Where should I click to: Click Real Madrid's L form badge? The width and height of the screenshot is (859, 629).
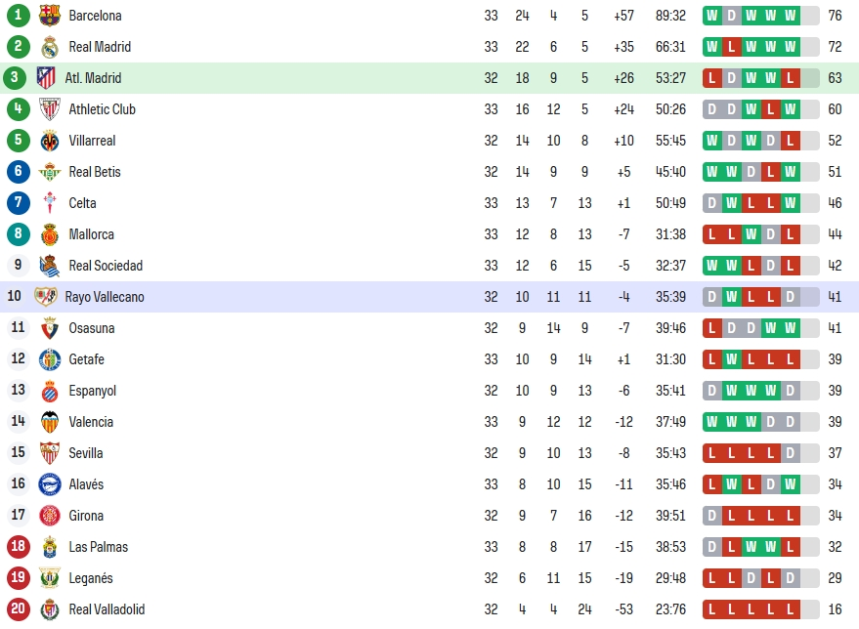[x=731, y=47]
